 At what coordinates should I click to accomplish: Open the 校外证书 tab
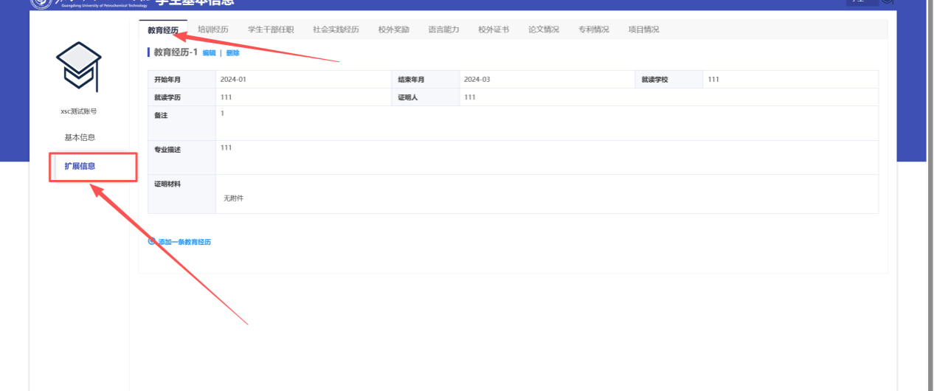pyautogui.click(x=494, y=30)
